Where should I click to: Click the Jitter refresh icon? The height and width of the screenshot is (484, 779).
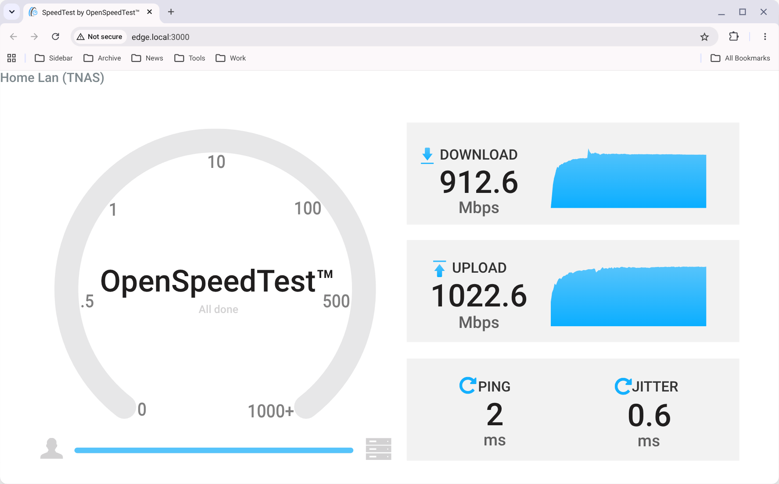[623, 386]
